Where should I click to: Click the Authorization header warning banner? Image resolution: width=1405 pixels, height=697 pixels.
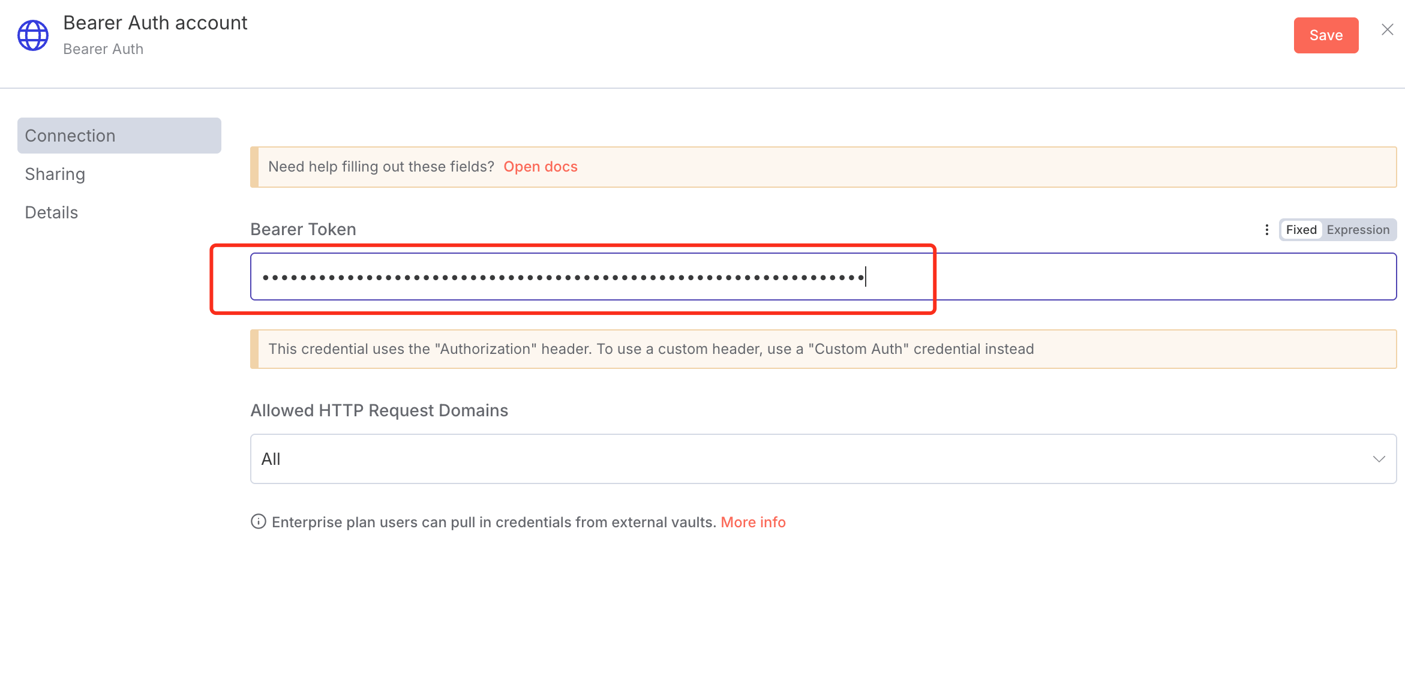(651, 348)
